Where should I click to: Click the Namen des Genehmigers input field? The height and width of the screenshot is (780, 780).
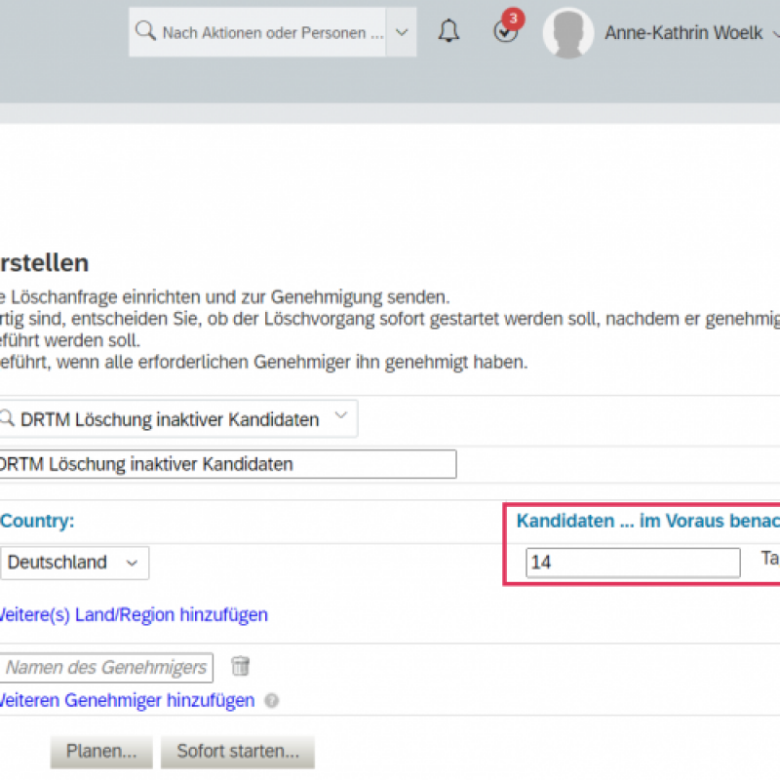tap(105, 667)
